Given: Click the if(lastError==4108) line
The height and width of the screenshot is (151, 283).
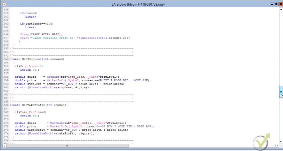Looking at the screenshot, I should (x=37, y=24).
